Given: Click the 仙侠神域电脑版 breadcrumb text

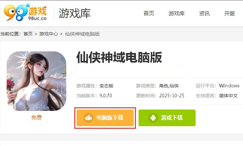Looking at the screenshot, I should 82,34.
